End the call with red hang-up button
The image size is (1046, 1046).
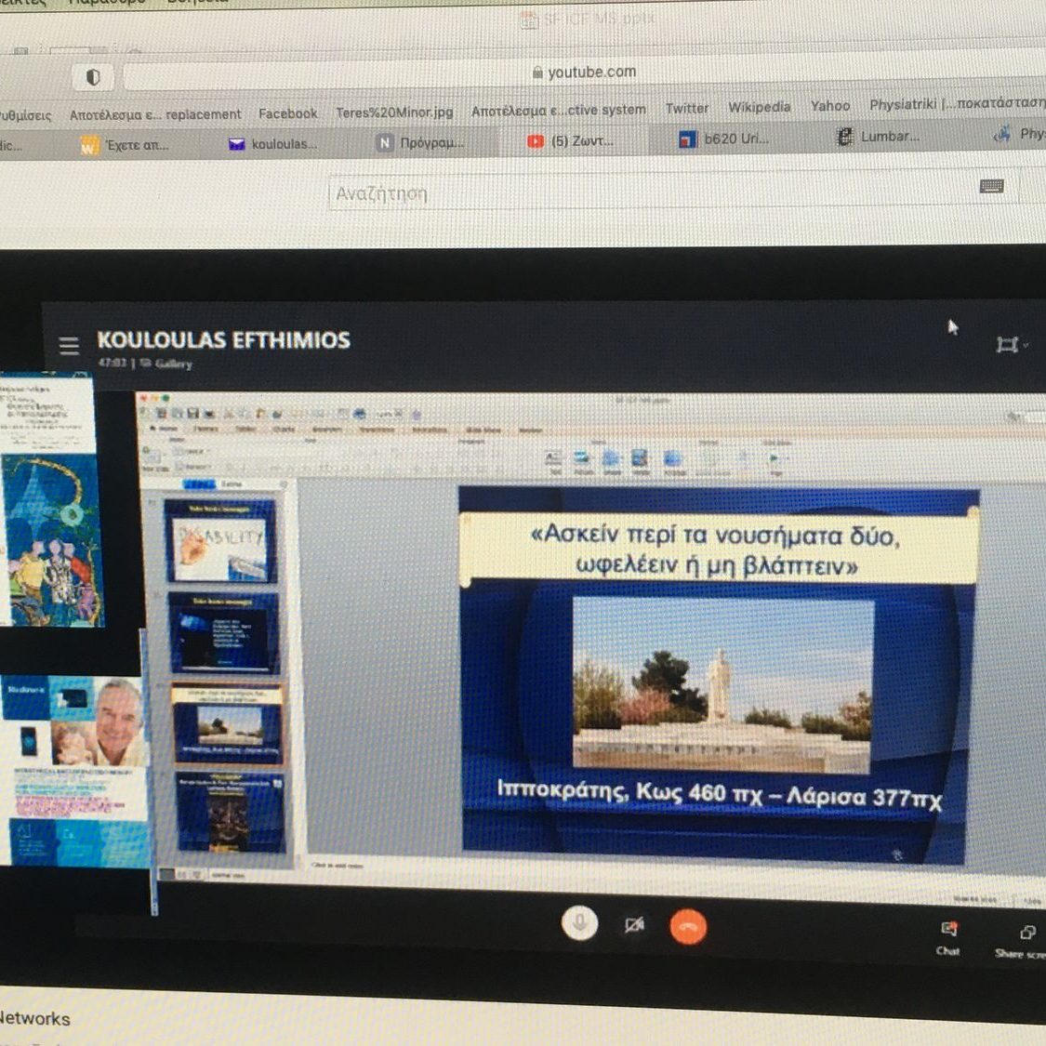(688, 927)
